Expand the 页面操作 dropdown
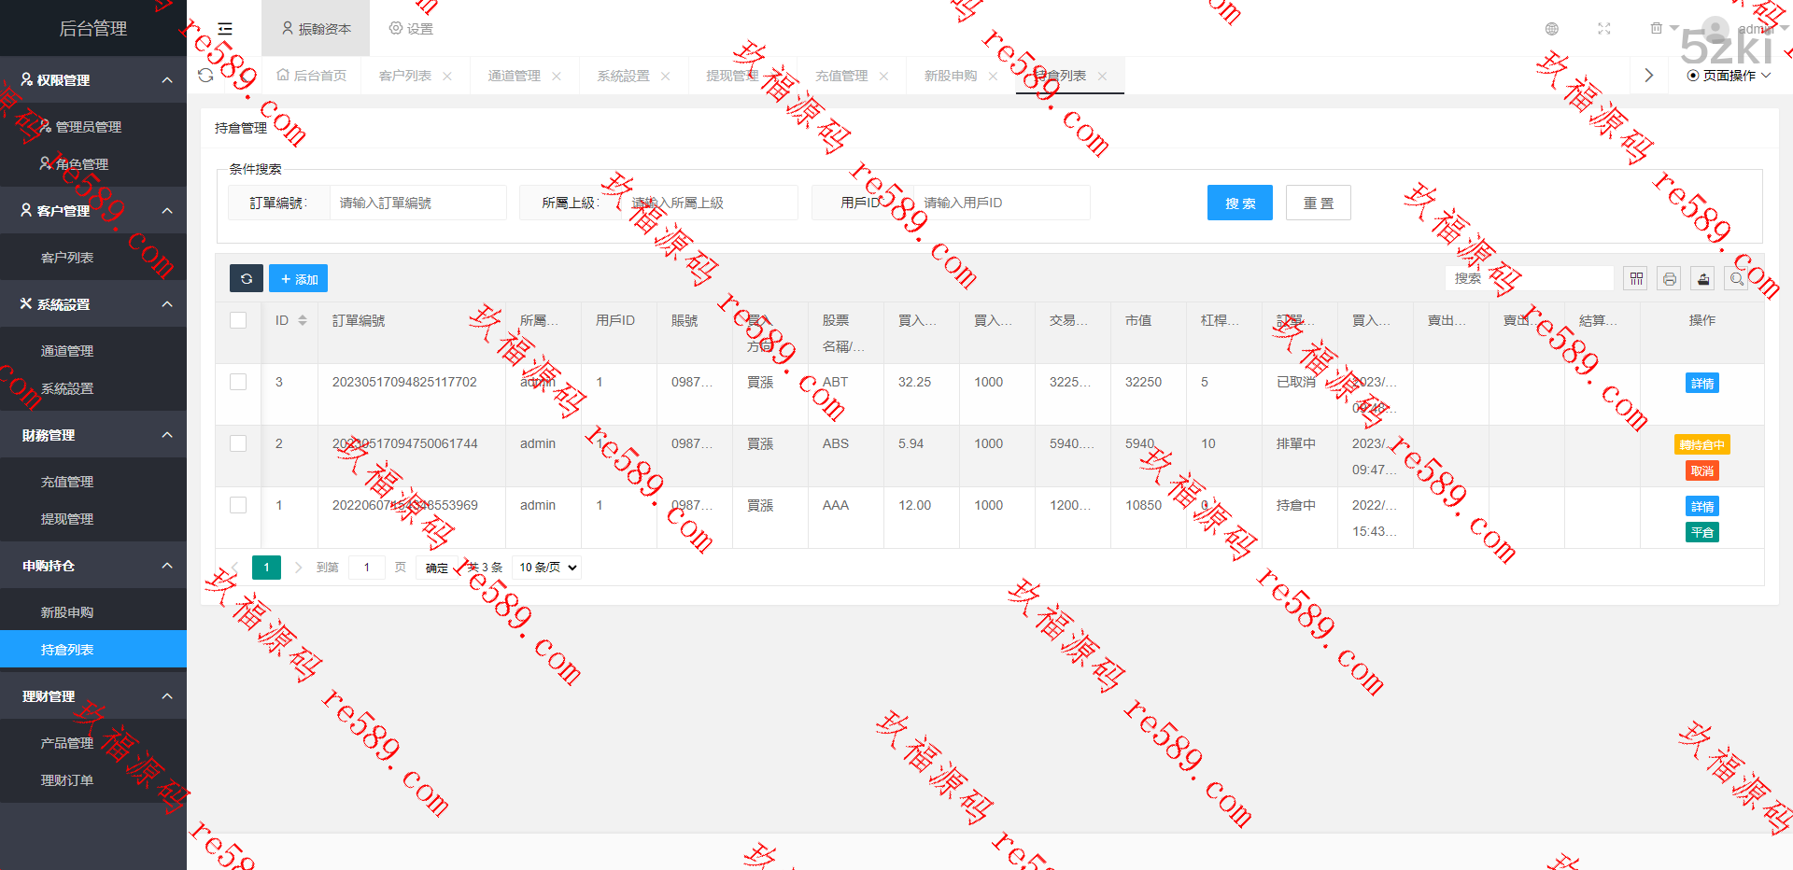Screen dimensions: 1793x870 click(1729, 76)
